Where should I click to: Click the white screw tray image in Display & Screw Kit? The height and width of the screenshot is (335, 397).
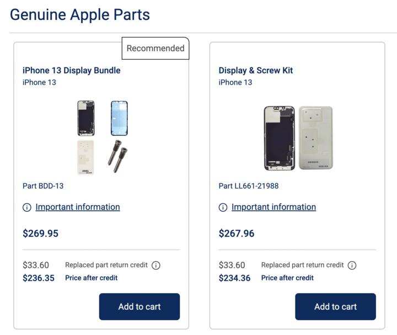[x=316, y=138]
